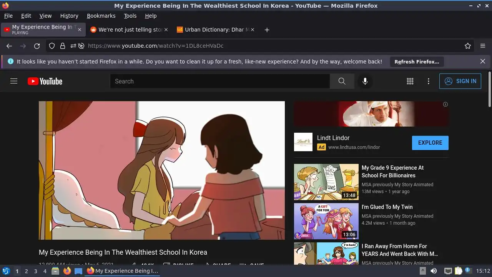Close the My Experience Being In tab
The width and height of the screenshot is (492, 277).
click(80, 30)
